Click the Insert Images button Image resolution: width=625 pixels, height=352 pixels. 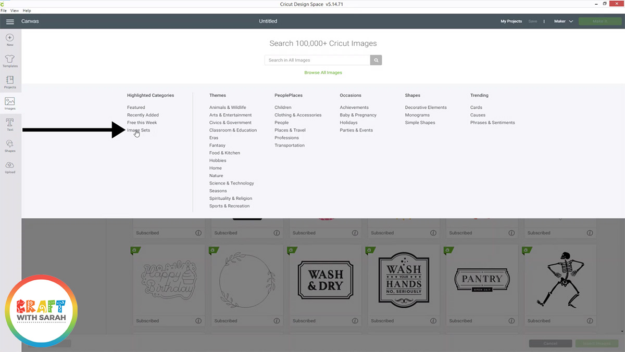point(596,343)
